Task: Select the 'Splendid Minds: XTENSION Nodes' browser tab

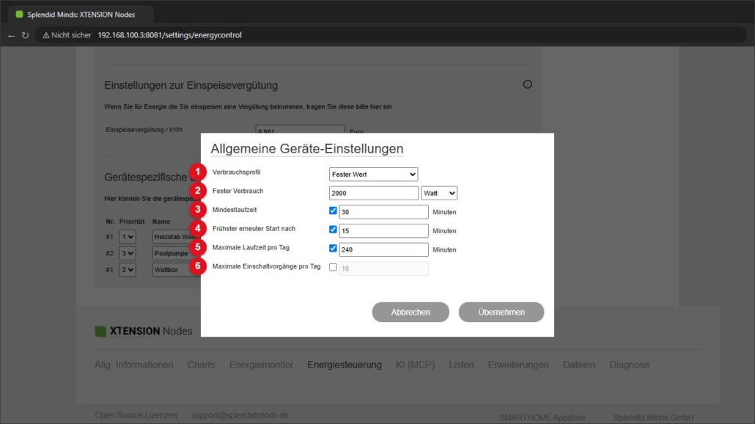Action: pos(81,15)
